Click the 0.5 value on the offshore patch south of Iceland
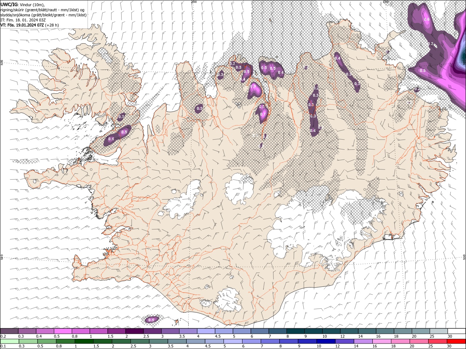This screenshot has height=349, width=466. pos(152,320)
